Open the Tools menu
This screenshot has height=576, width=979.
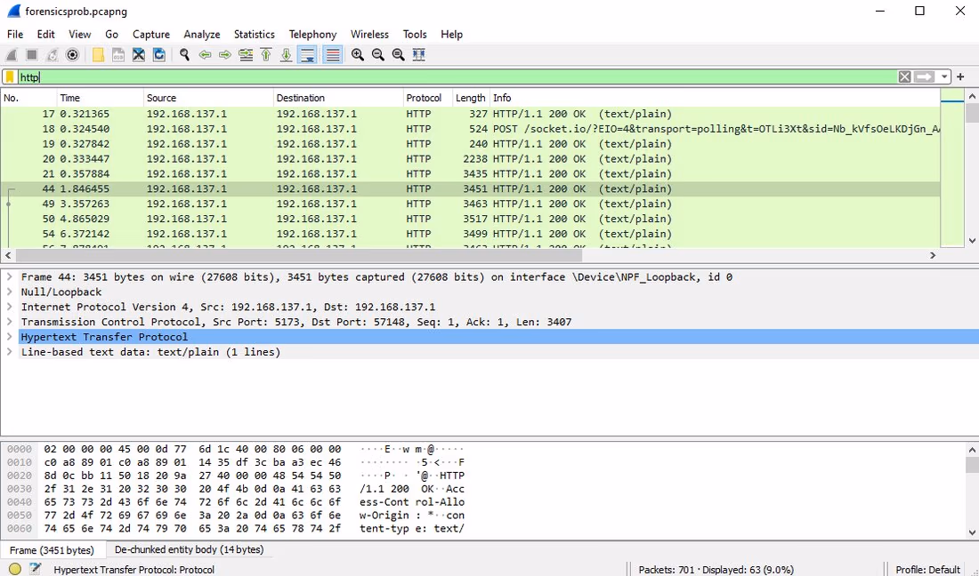[x=415, y=35]
